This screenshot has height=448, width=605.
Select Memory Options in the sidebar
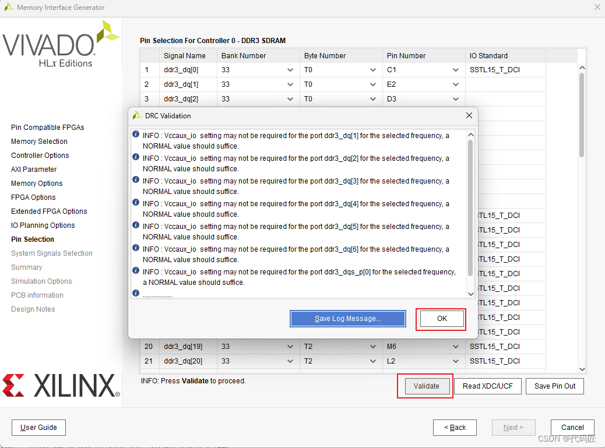tap(37, 183)
